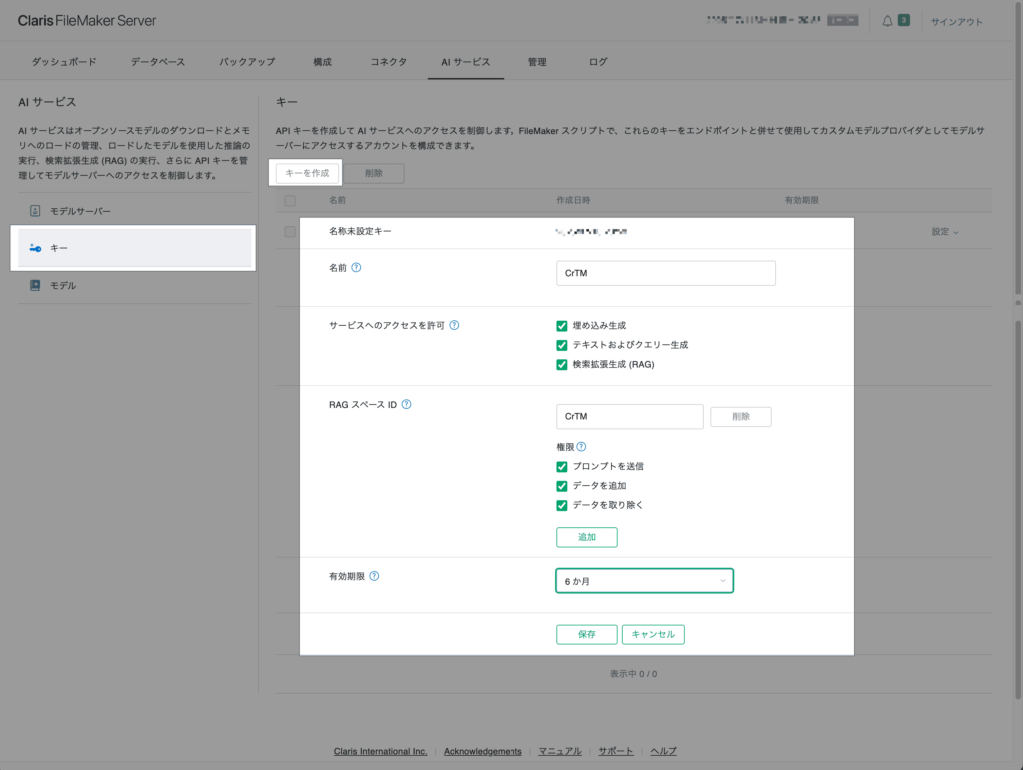Show help for サービスへのアクセスを許可

[455, 325]
